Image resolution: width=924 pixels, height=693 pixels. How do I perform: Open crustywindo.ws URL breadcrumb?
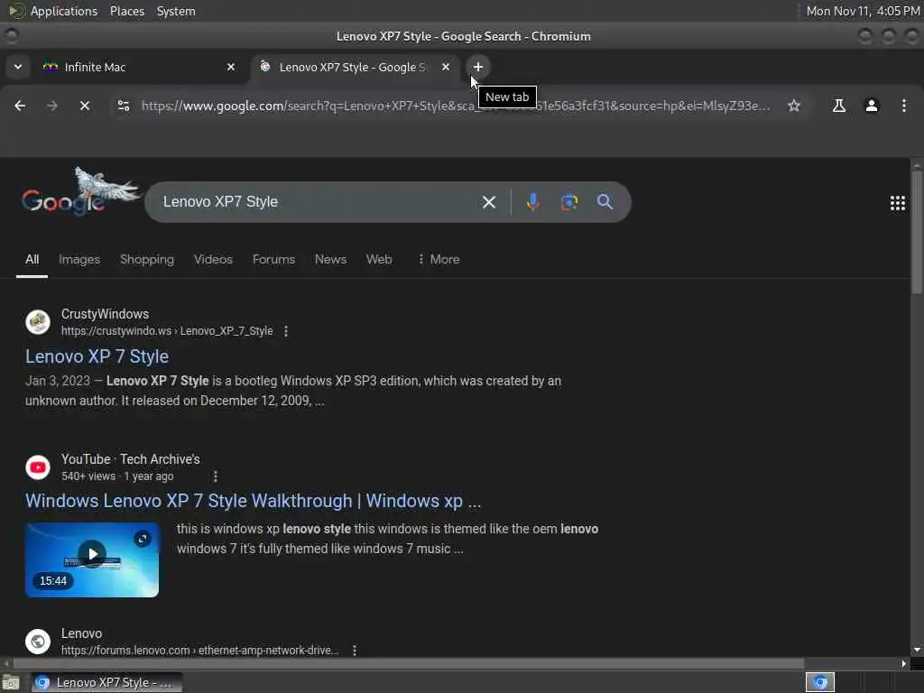(167, 331)
